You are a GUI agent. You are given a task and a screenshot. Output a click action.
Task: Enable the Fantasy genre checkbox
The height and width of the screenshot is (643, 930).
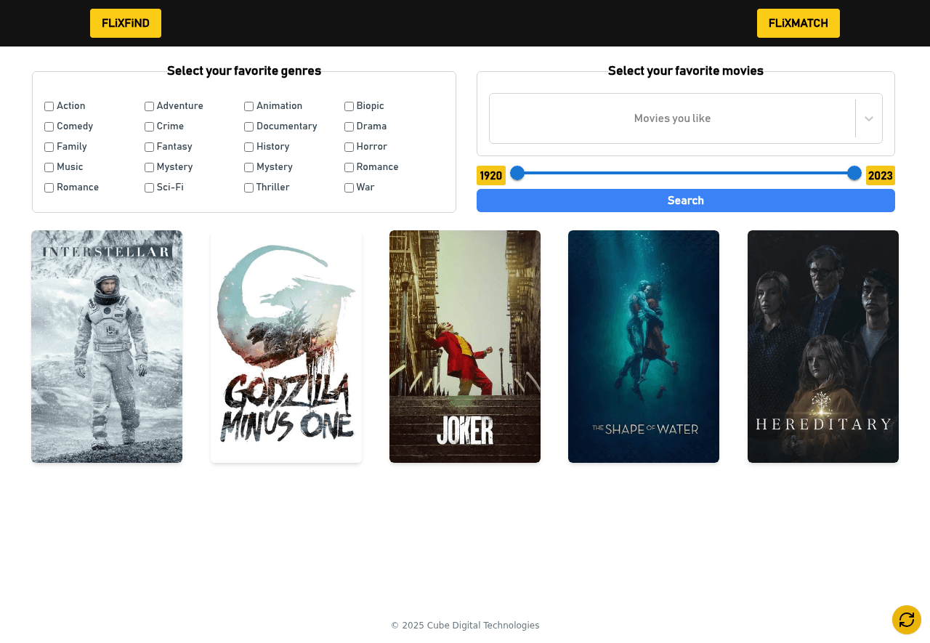pyautogui.click(x=148, y=147)
